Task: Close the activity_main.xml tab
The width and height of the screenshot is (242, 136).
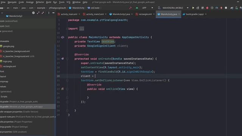Action: [x=79, y=14]
